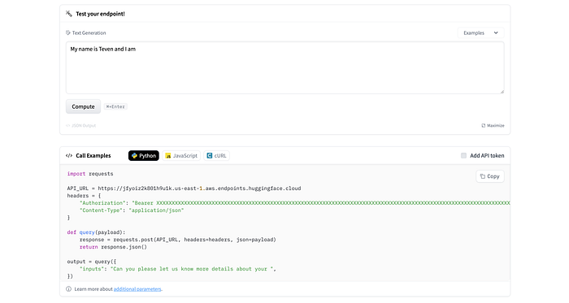Click the Text Generation task icon
Screen dimensions: 569x303
pos(67,32)
